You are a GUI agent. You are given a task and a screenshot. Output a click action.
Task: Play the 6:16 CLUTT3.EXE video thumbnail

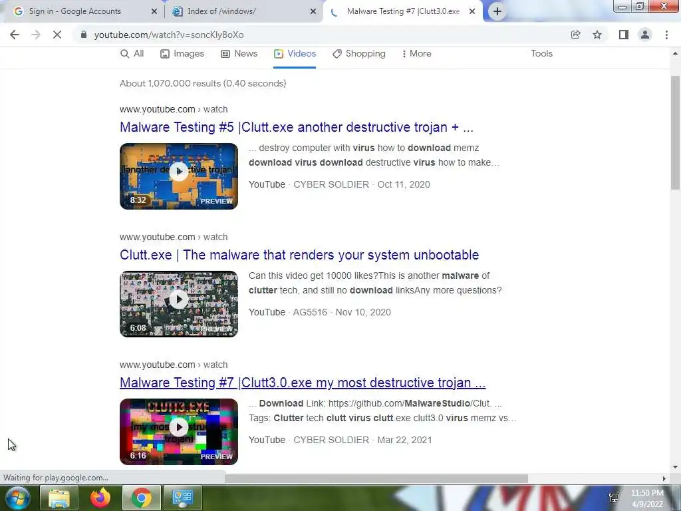(x=179, y=432)
